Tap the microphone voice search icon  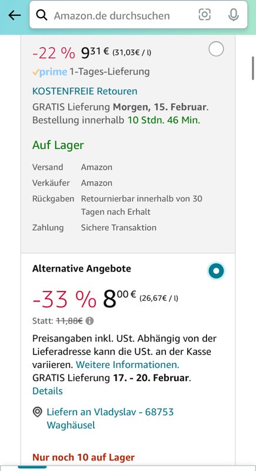(x=234, y=15)
